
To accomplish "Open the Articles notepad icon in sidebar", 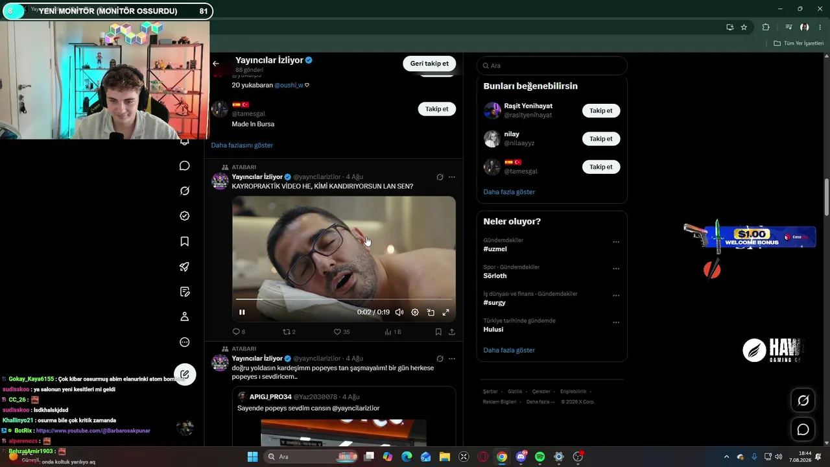I will click(185, 292).
